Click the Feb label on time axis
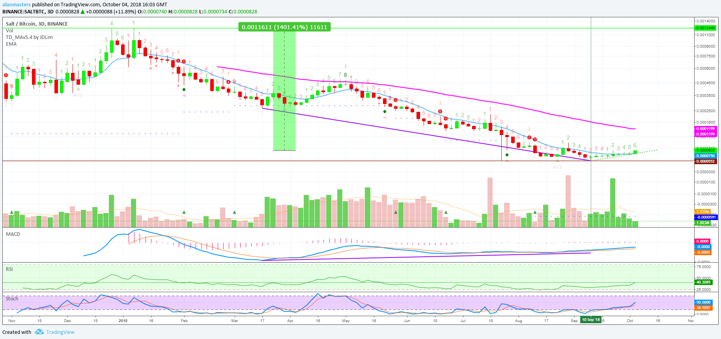 (x=184, y=320)
